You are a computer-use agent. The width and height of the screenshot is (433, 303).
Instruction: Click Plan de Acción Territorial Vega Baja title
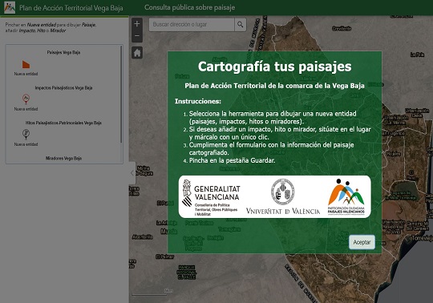point(71,8)
